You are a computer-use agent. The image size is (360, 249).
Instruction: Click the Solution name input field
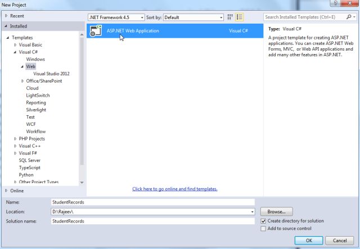[152, 221]
